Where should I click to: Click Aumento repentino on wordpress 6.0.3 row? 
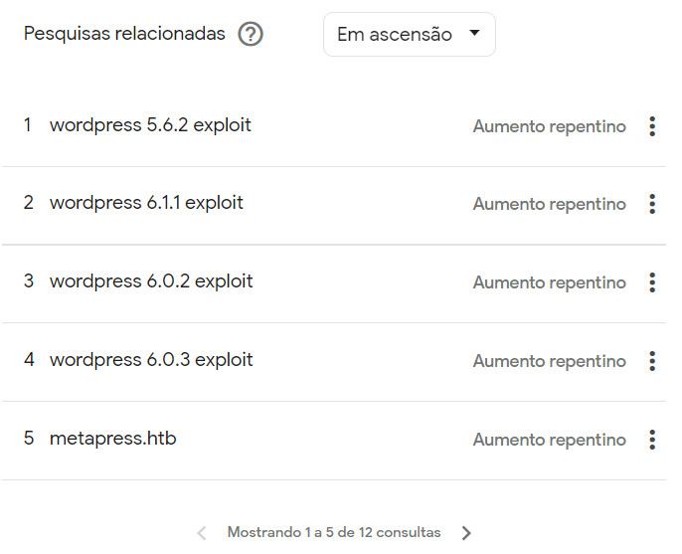[x=550, y=361]
